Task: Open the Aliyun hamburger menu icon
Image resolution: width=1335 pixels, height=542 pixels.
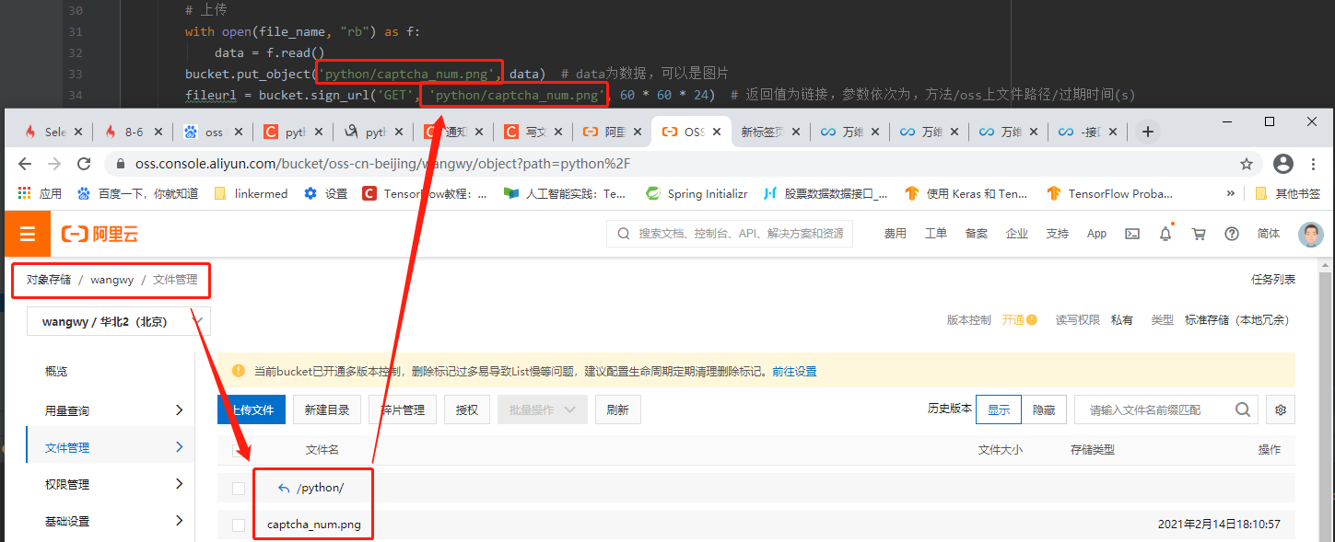Action: pos(28,235)
